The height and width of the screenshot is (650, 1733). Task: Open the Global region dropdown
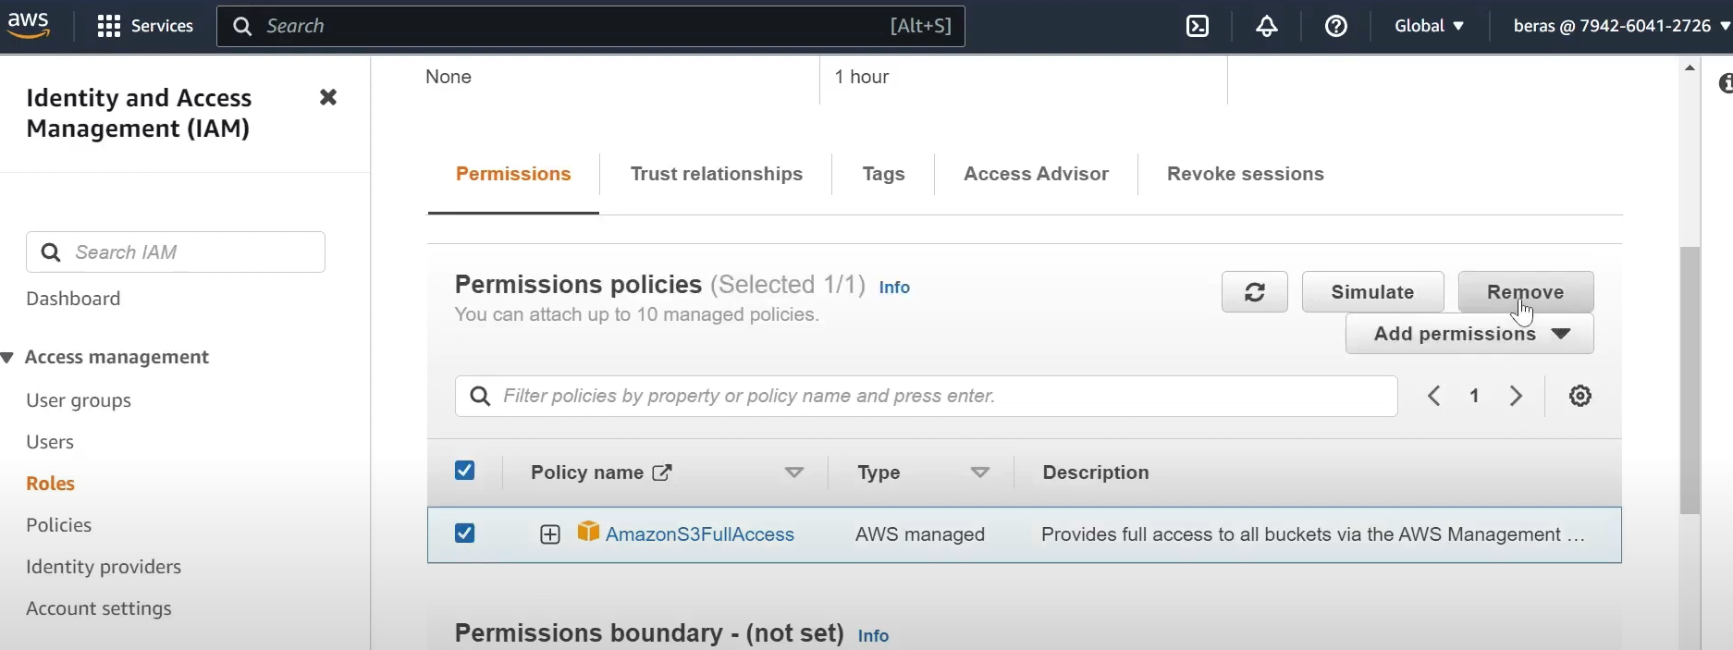(1430, 26)
